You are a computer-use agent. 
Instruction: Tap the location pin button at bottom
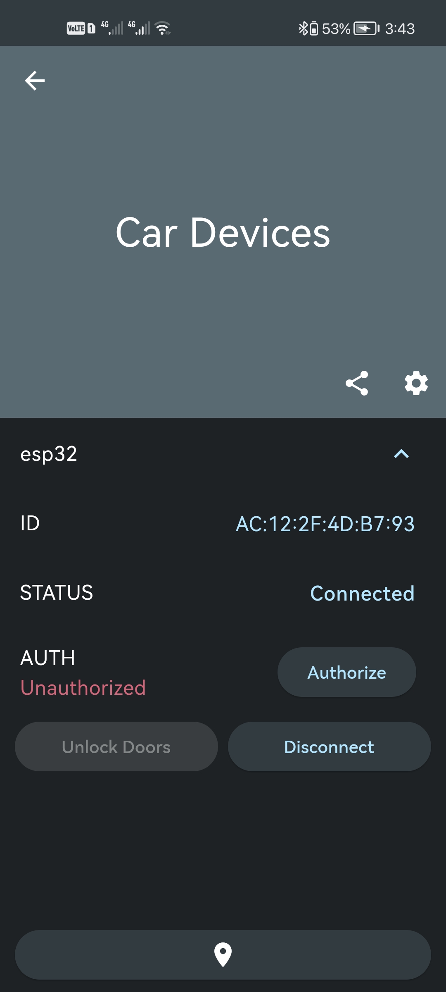click(223, 955)
